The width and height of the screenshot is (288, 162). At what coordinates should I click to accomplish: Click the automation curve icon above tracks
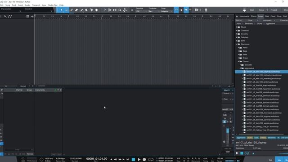pyautogui.click(x=10, y=16)
